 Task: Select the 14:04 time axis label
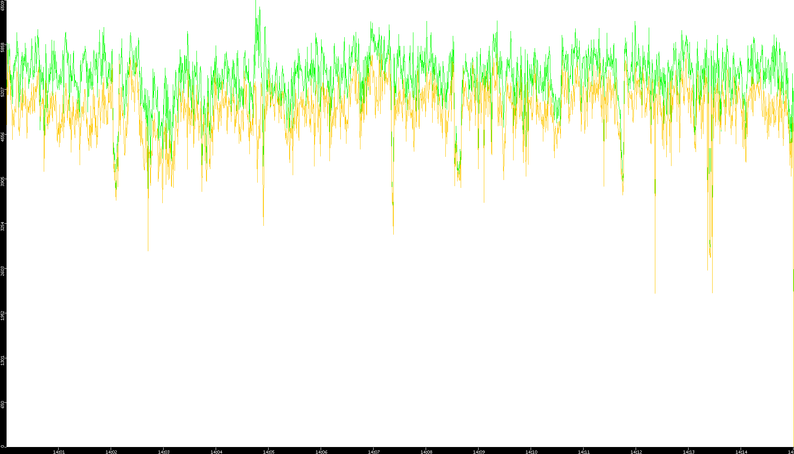point(216,452)
